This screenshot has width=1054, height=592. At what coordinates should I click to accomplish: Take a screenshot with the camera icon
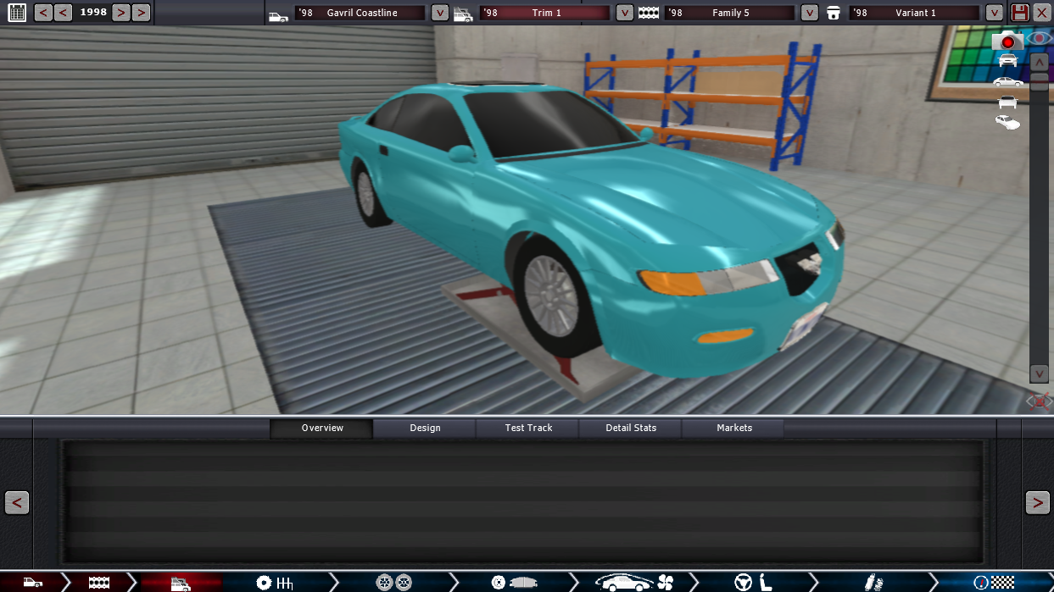click(x=1007, y=40)
